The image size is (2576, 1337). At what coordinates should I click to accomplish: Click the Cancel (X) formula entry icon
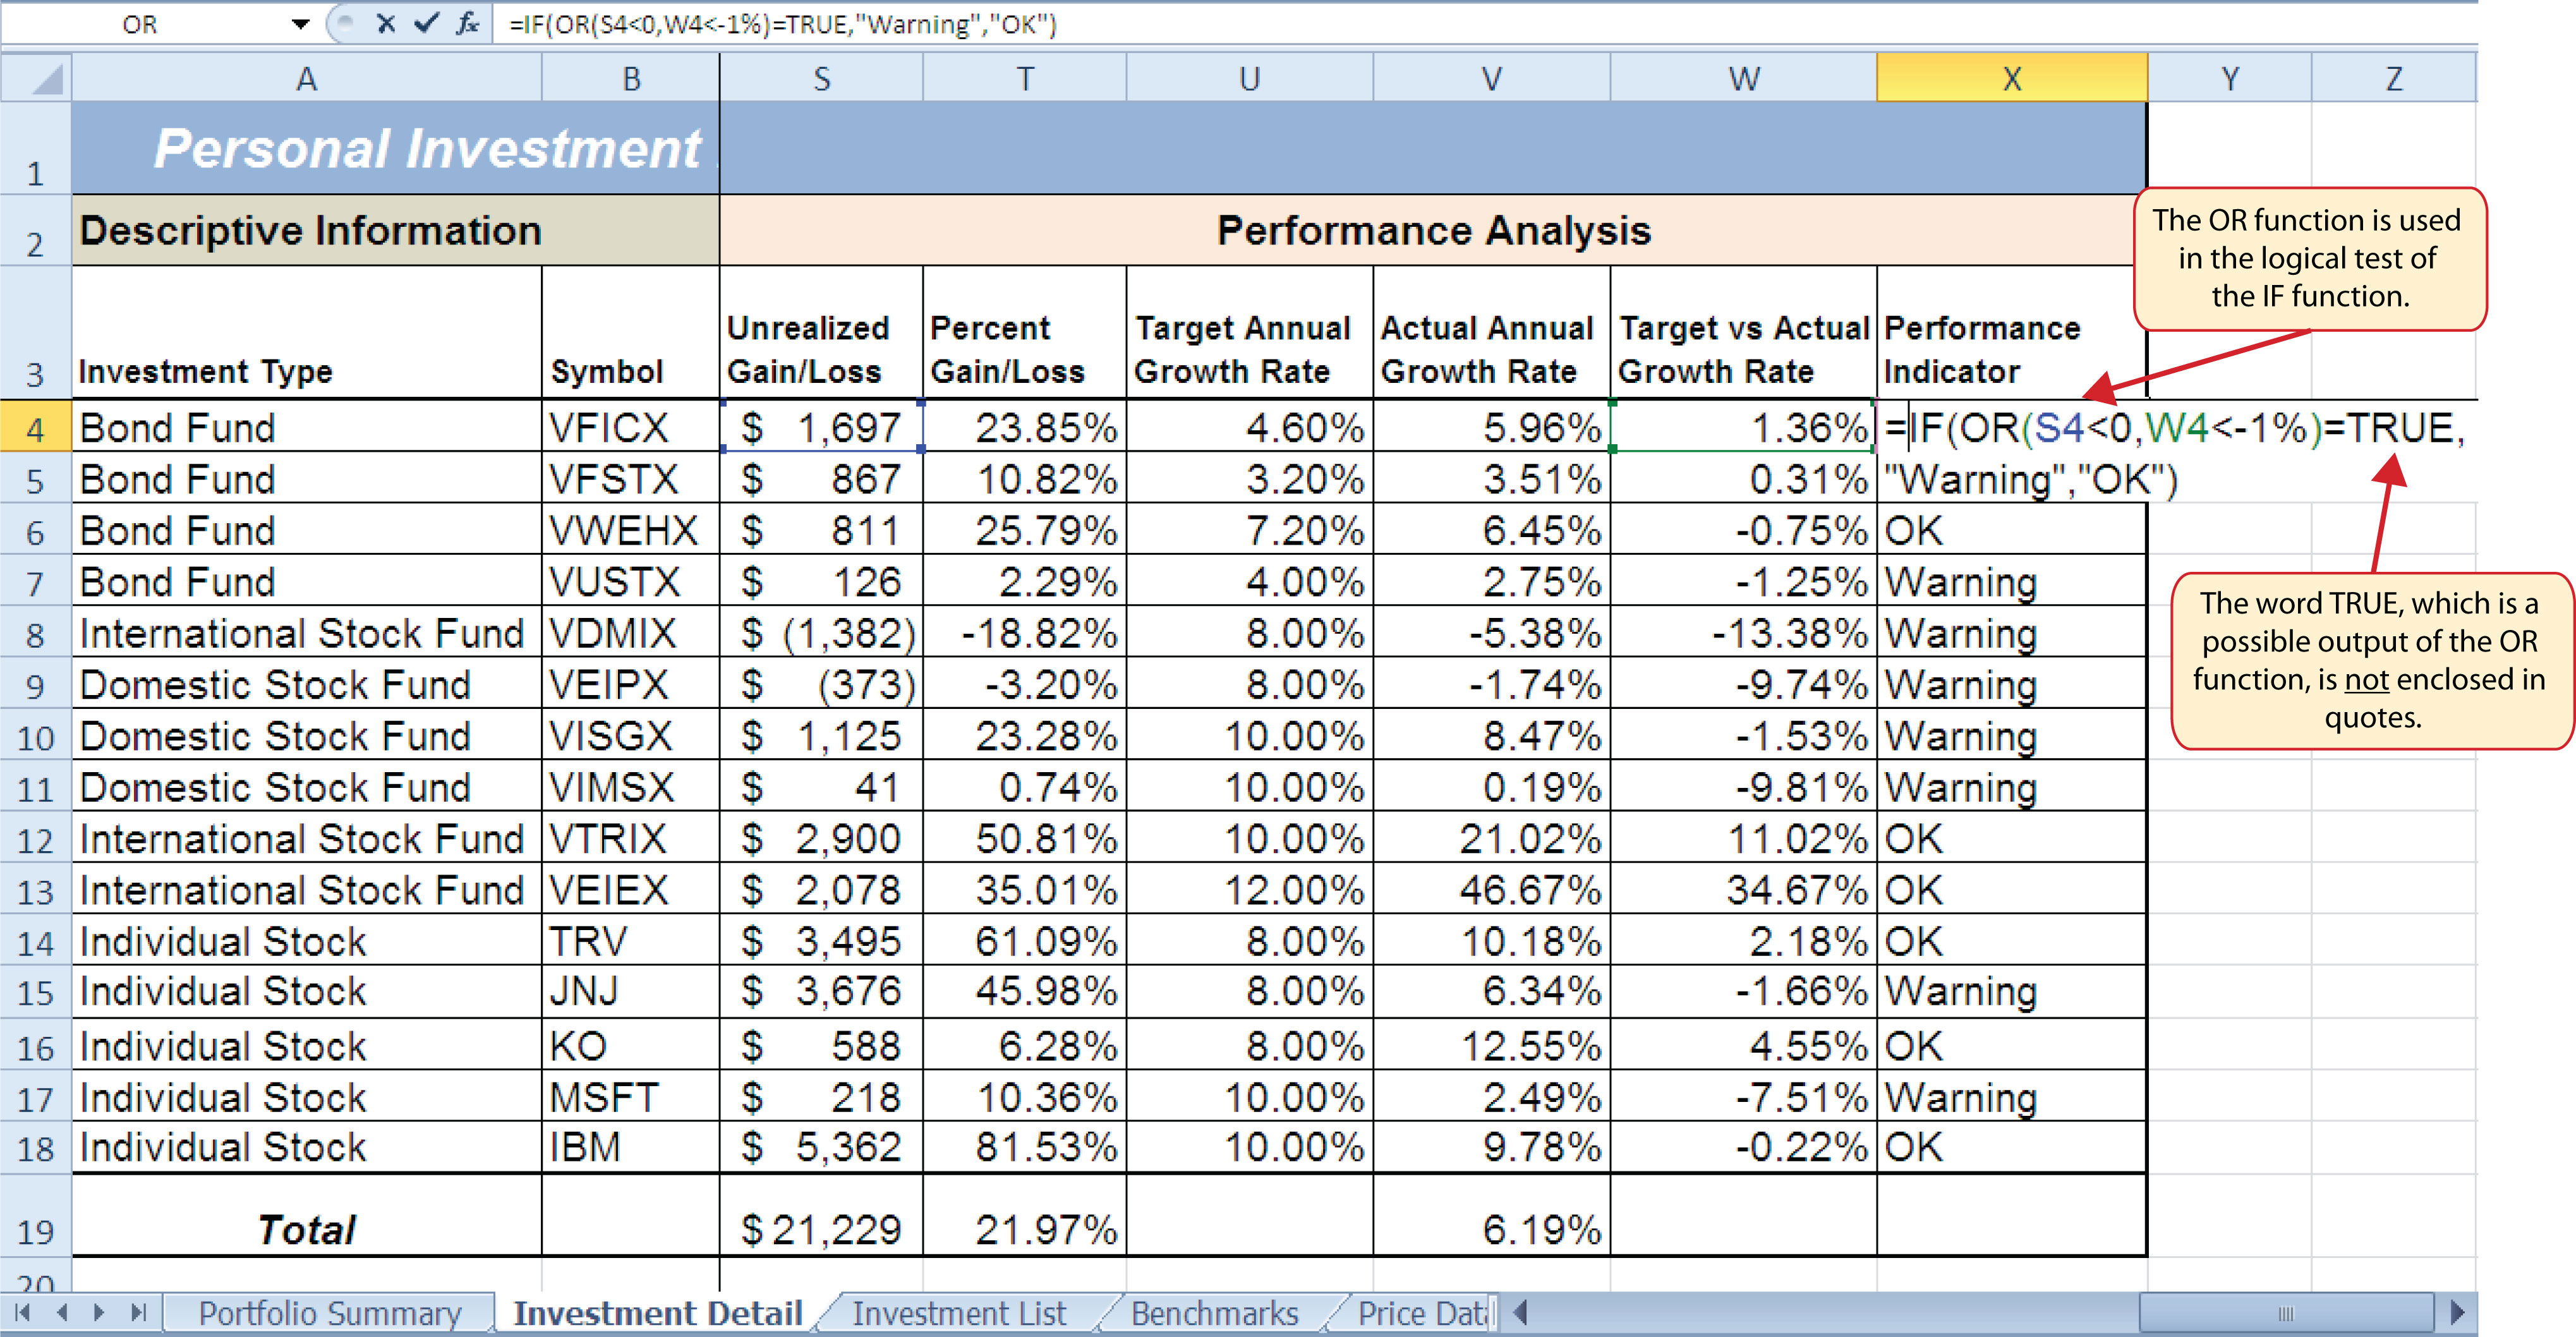(x=385, y=24)
